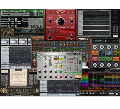
Task: Adjust the Gate Threshold knob in Vogue
Action: pos(40,72)
